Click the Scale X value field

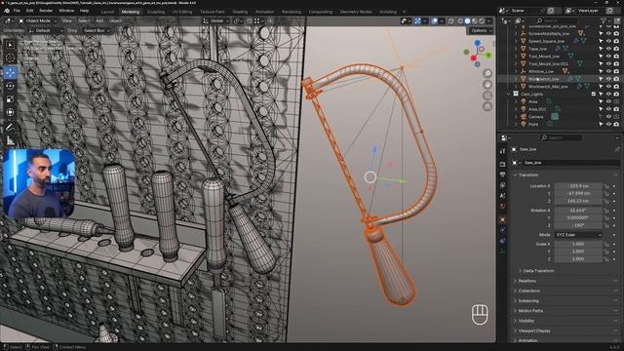coord(578,244)
